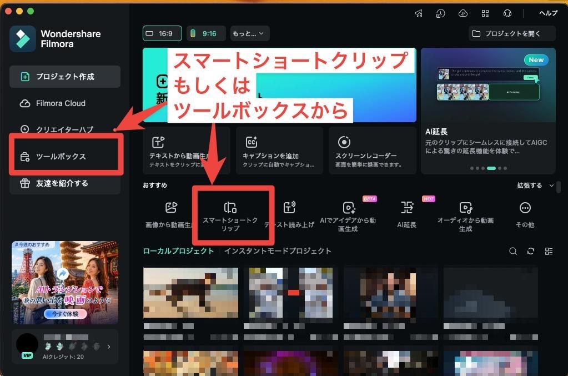
Task: Click the AI credits history icon
Action: (440, 14)
